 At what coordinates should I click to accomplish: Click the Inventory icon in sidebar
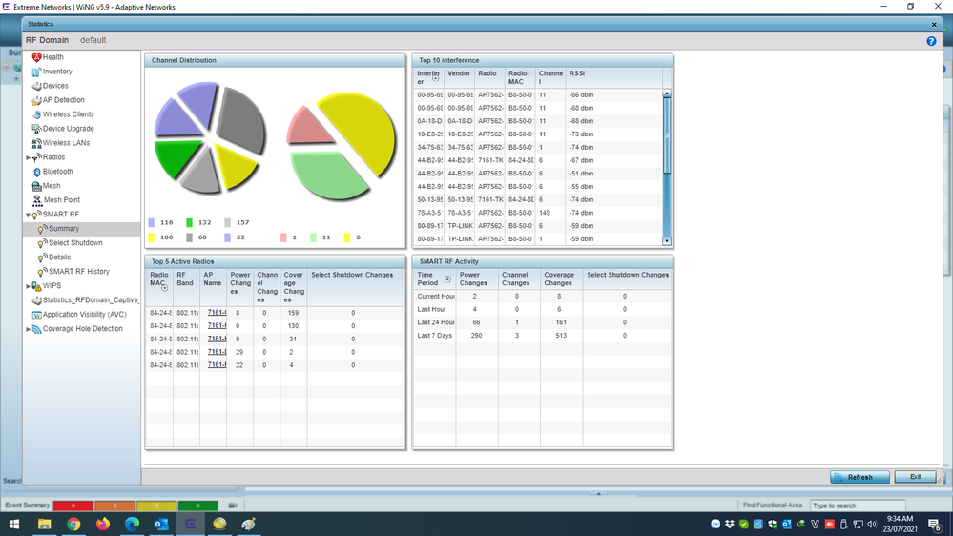[x=36, y=72]
